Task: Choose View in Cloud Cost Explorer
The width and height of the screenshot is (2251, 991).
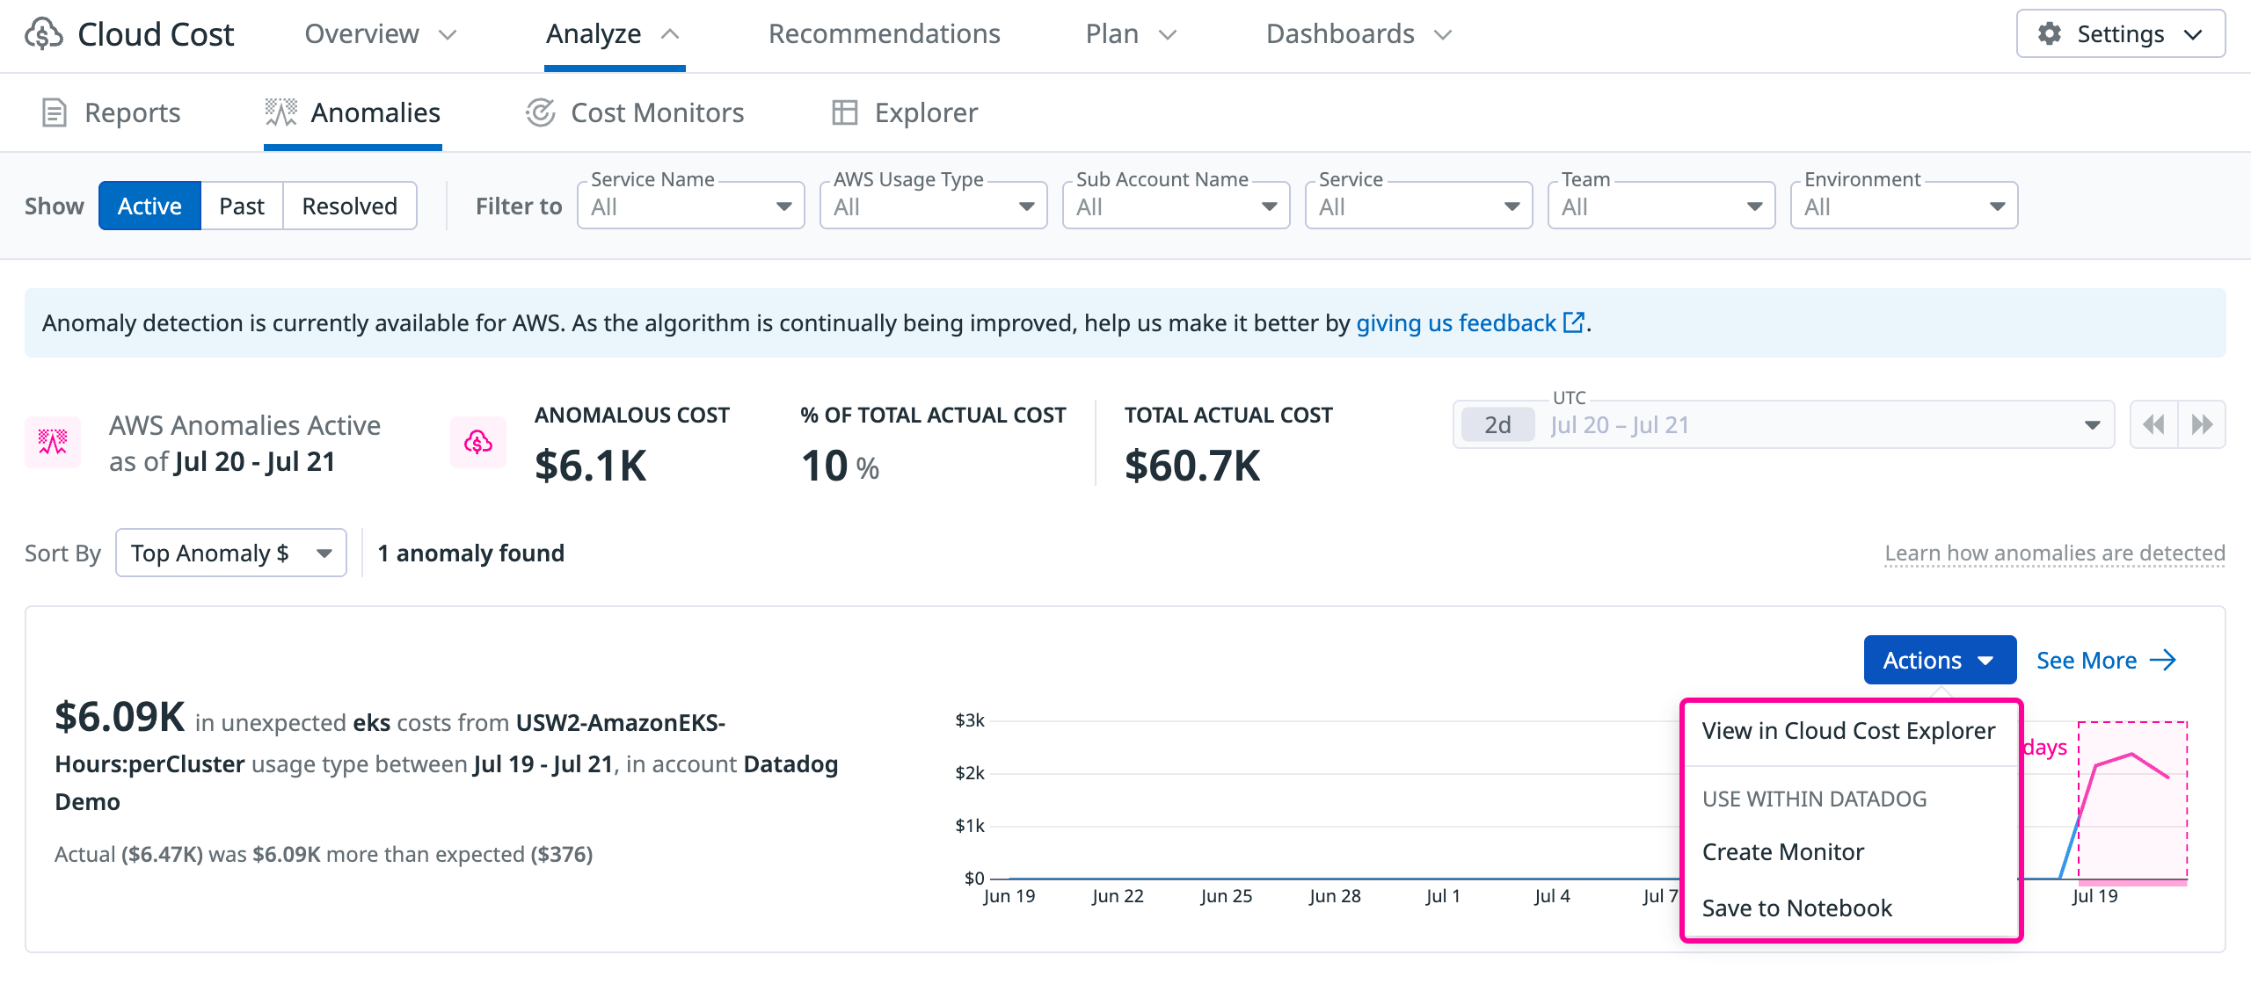Action: [x=1849, y=731]
